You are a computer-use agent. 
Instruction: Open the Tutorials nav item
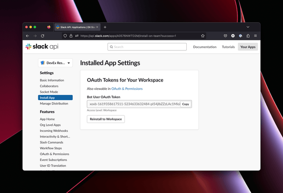tap(228, 47)
